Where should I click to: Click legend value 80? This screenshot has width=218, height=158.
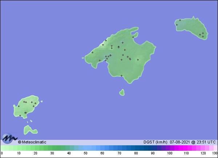[x=136, y=153]
